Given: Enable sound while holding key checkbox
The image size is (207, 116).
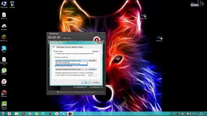Looking at the screenshot, I should (x=56, y=75).
